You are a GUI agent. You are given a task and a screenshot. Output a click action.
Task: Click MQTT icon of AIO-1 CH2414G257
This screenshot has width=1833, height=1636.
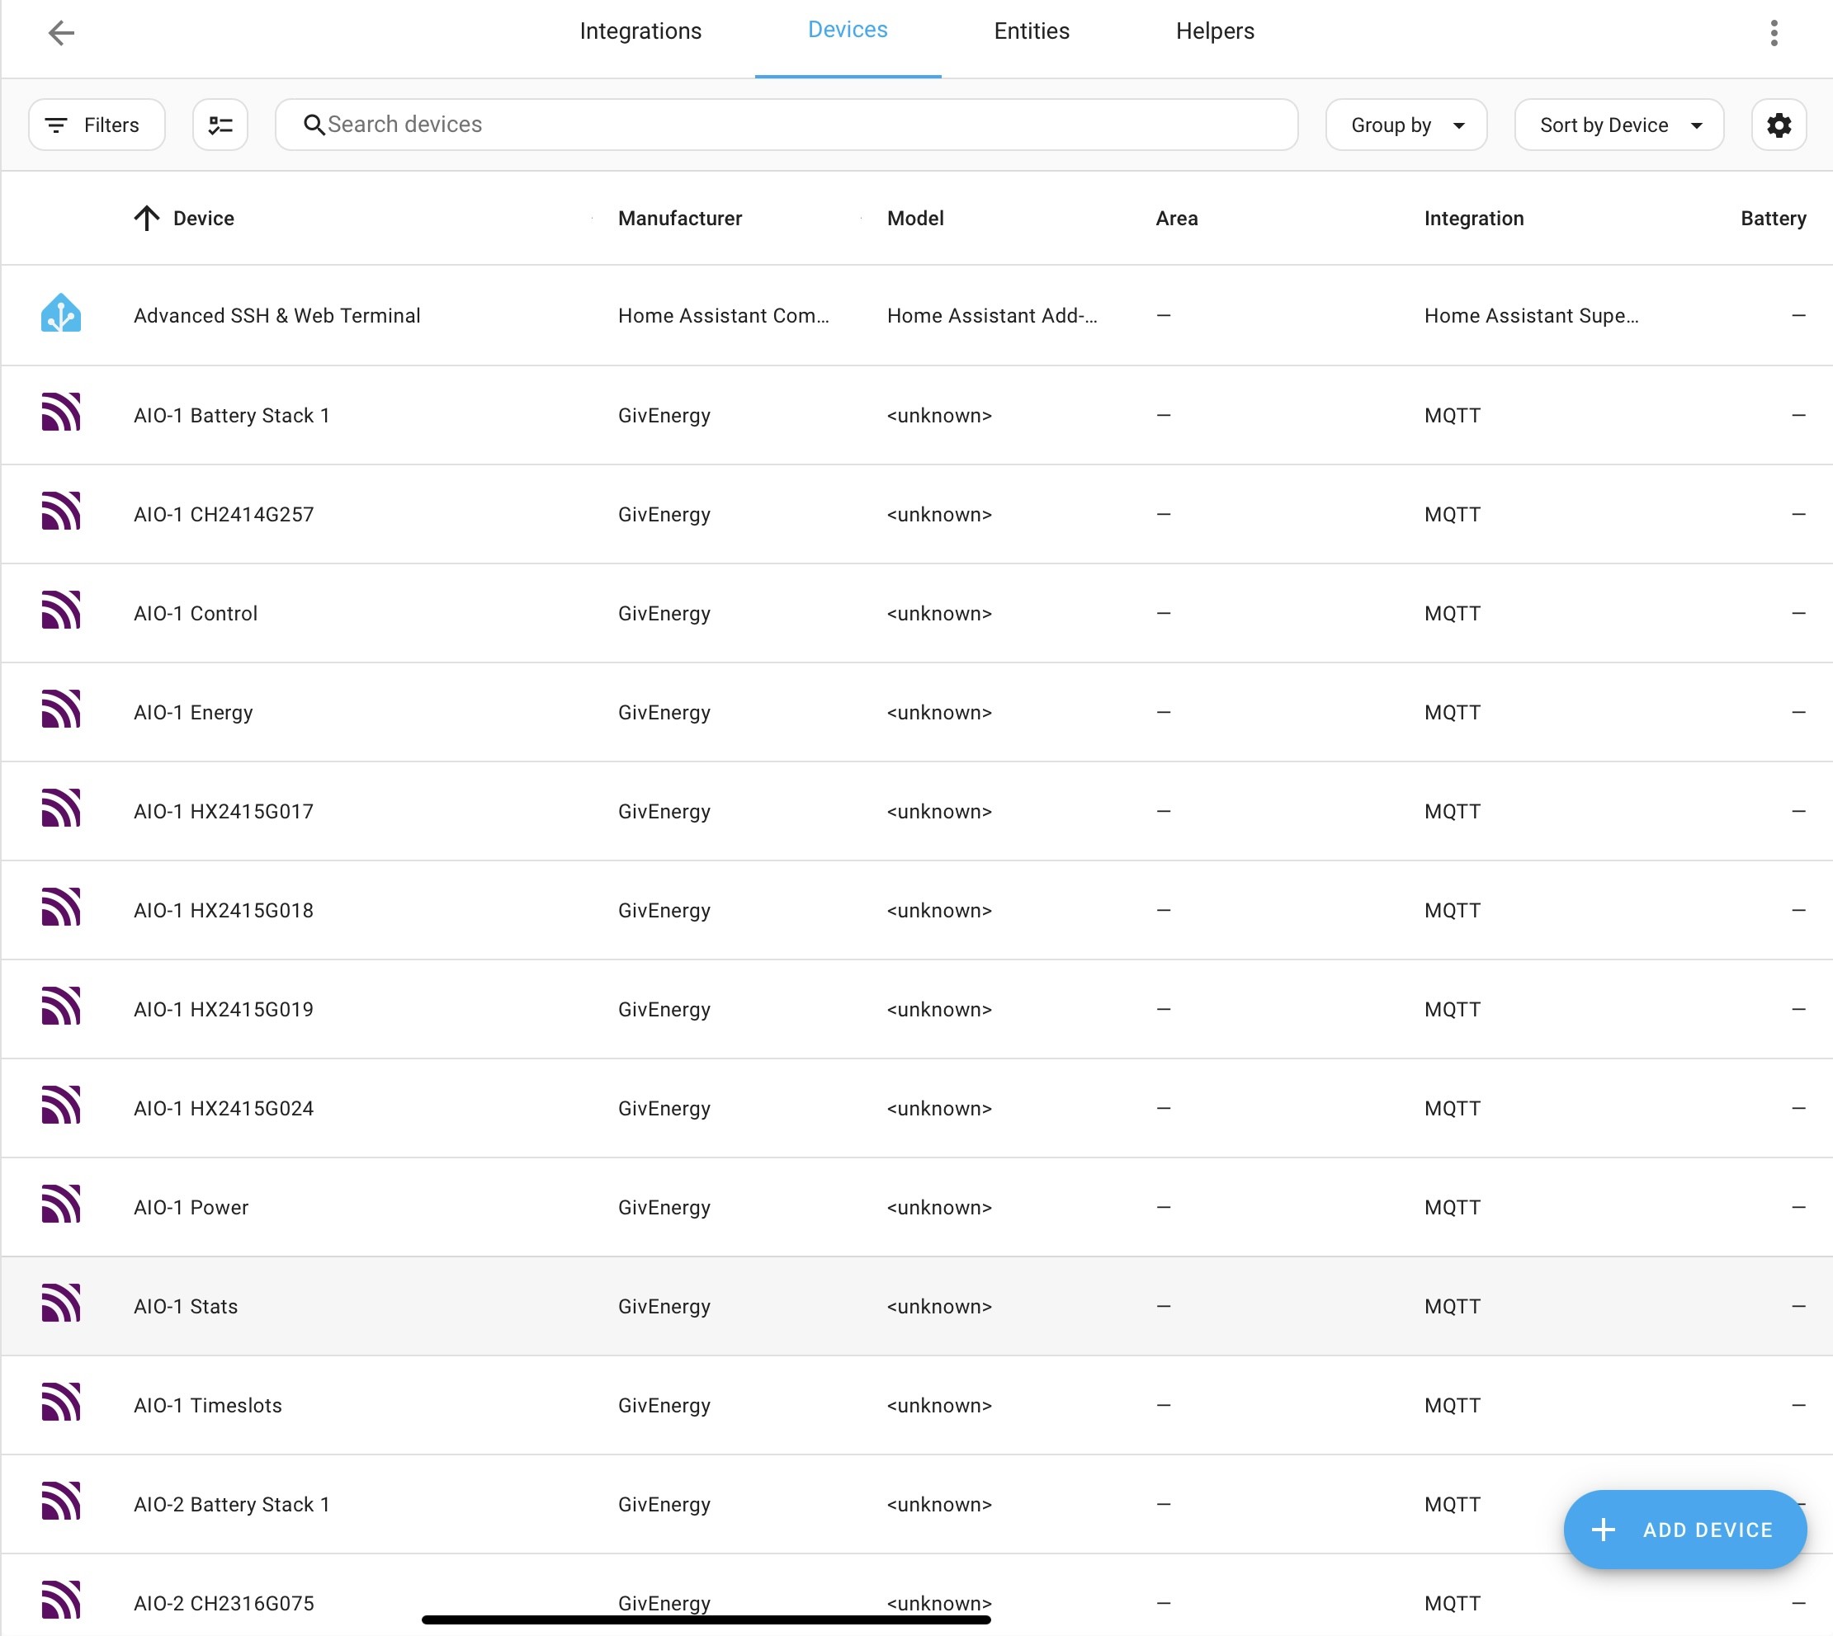[61, 512]
